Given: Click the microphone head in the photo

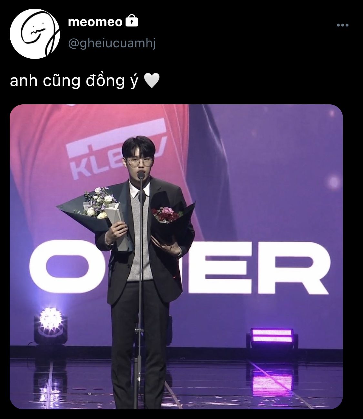Looking at the screenshot, I should pos(141,175).
